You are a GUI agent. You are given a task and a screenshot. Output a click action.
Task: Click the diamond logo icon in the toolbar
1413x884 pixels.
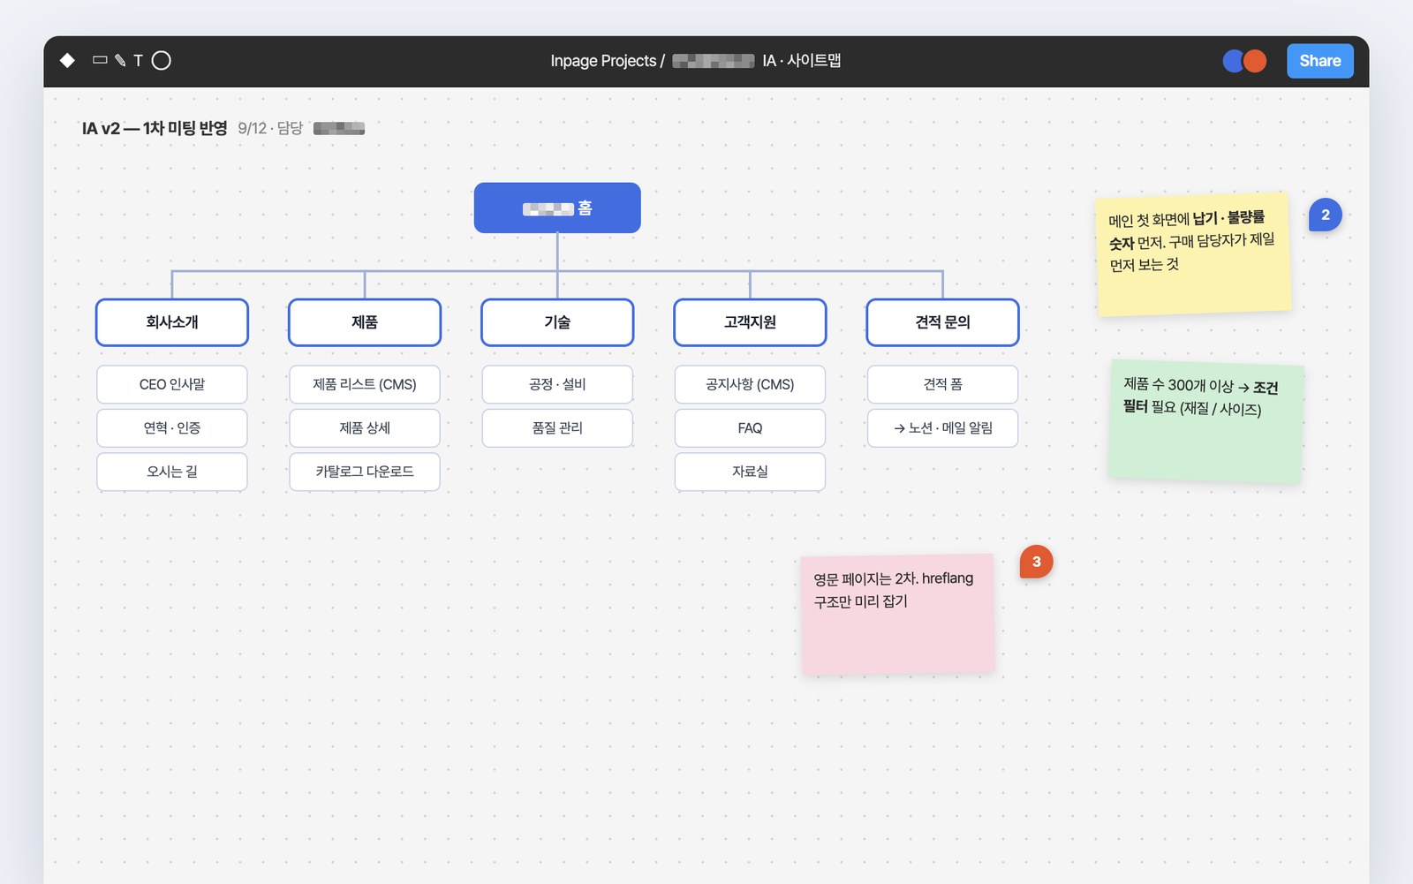coord(67,61)
